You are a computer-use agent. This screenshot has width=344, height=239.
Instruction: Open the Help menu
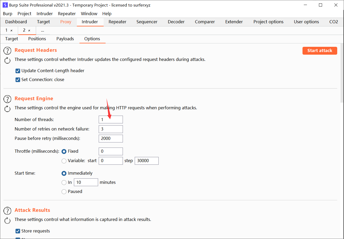[x=107, y=14]
